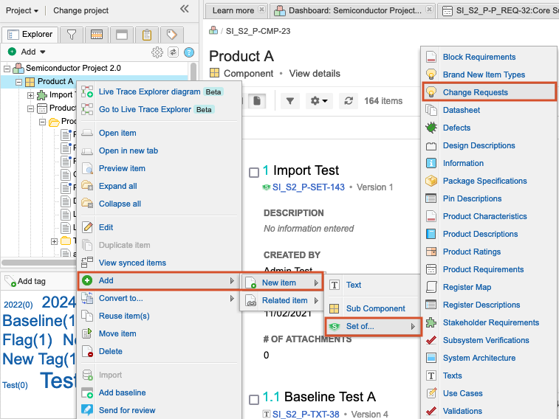Click the explorer horizontal scrollbar

[39, 263]
